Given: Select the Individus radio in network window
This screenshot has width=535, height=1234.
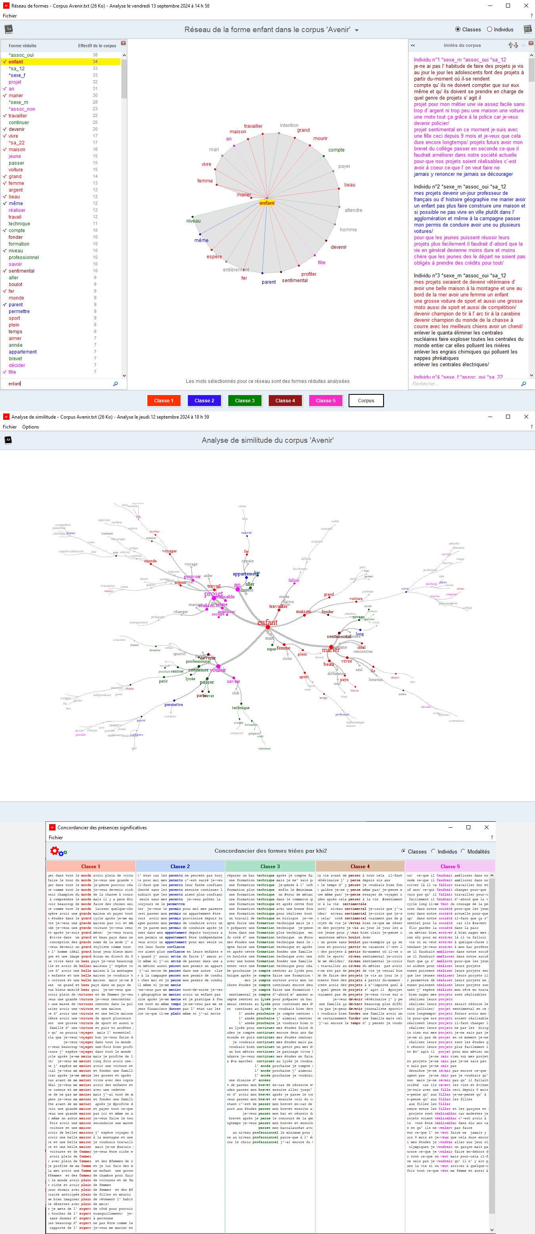Looking at the screenshot, I should (489, 29).
